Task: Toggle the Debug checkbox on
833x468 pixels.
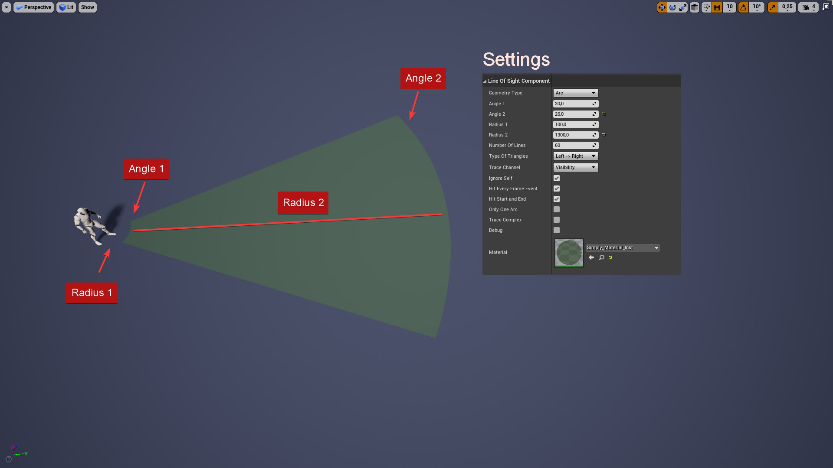Action: click(x=556, y=230)
